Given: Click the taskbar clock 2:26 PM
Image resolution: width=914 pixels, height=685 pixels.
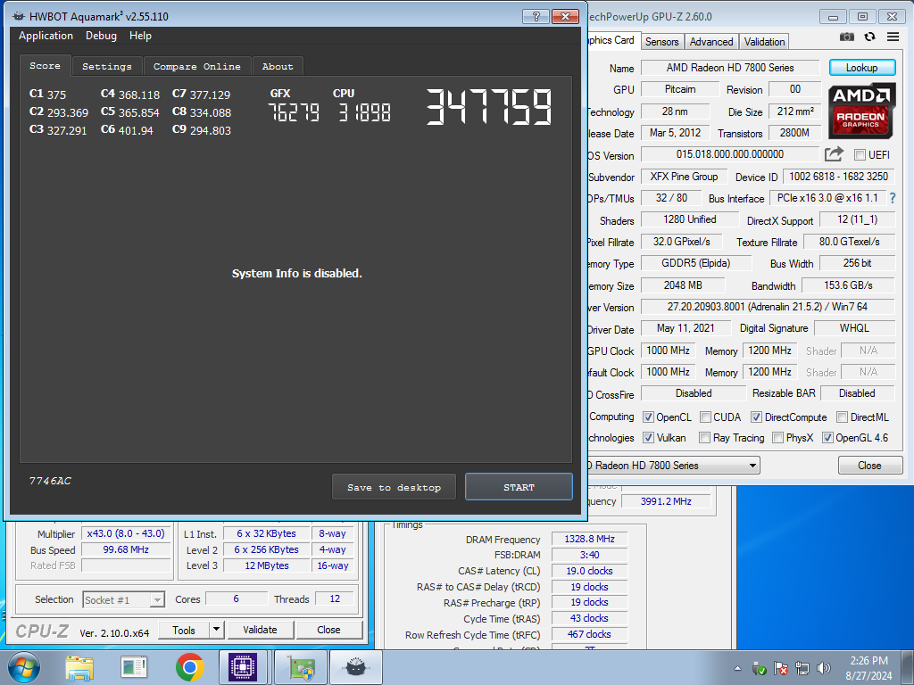Looking at the screenshot, I should coord(868,661).
